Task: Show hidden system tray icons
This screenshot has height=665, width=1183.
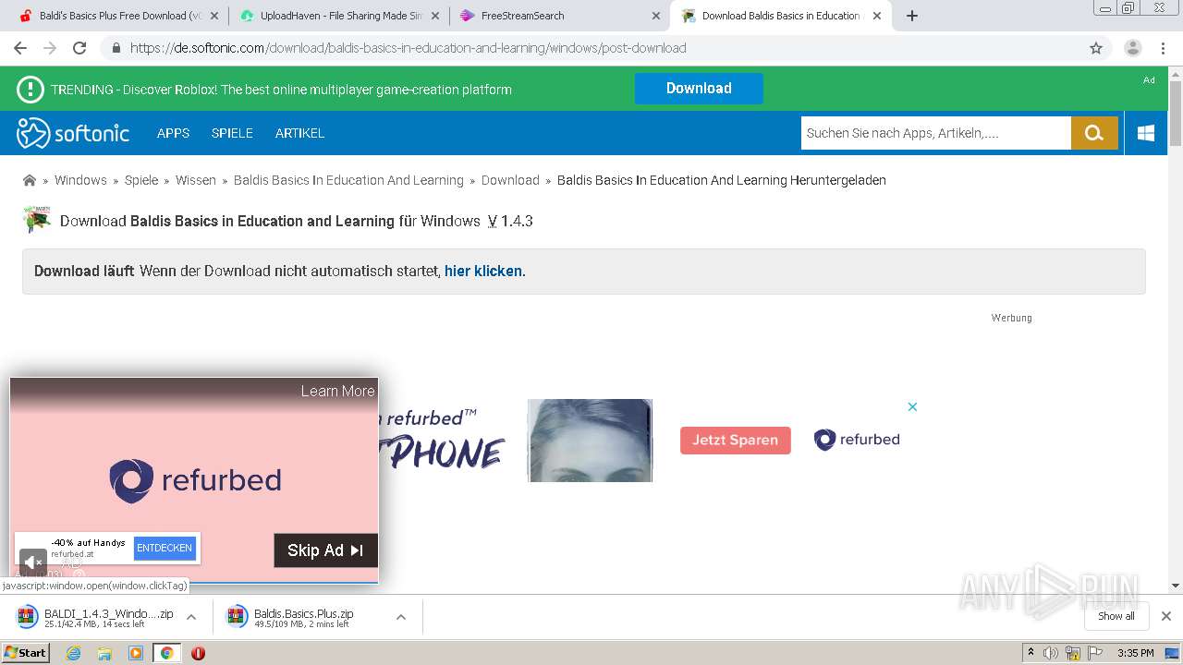Action: pos(1031,653)
